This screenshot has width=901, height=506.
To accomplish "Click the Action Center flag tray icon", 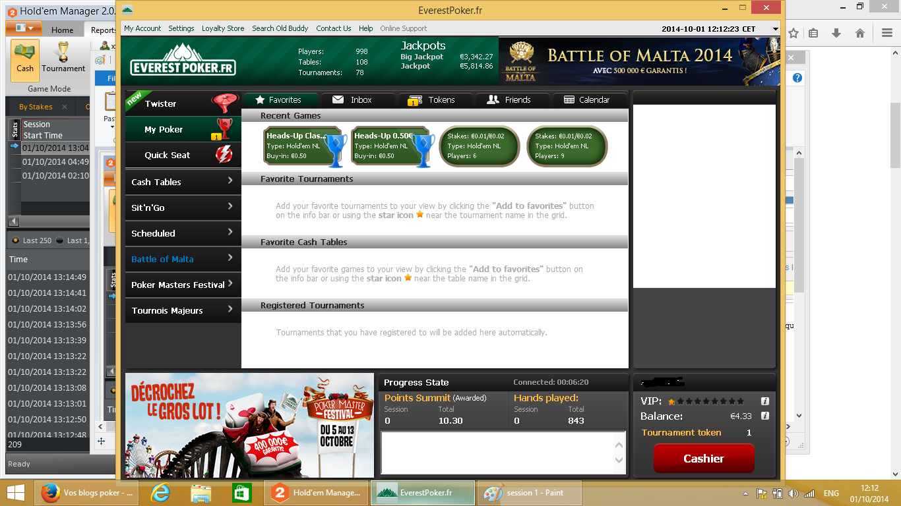I will click(x=761, y=493).
